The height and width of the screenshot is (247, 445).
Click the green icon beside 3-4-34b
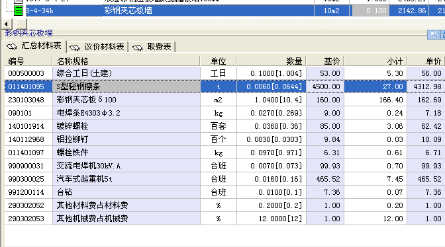(18, 11)
